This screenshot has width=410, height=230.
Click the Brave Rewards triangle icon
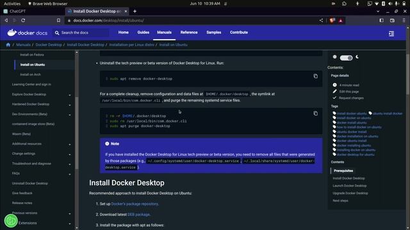(x=341, y=20)
